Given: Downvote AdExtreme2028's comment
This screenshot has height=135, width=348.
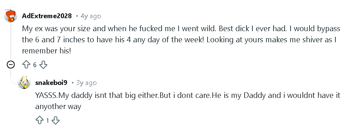Looking at the screenshot, I should tap(43, 65).
